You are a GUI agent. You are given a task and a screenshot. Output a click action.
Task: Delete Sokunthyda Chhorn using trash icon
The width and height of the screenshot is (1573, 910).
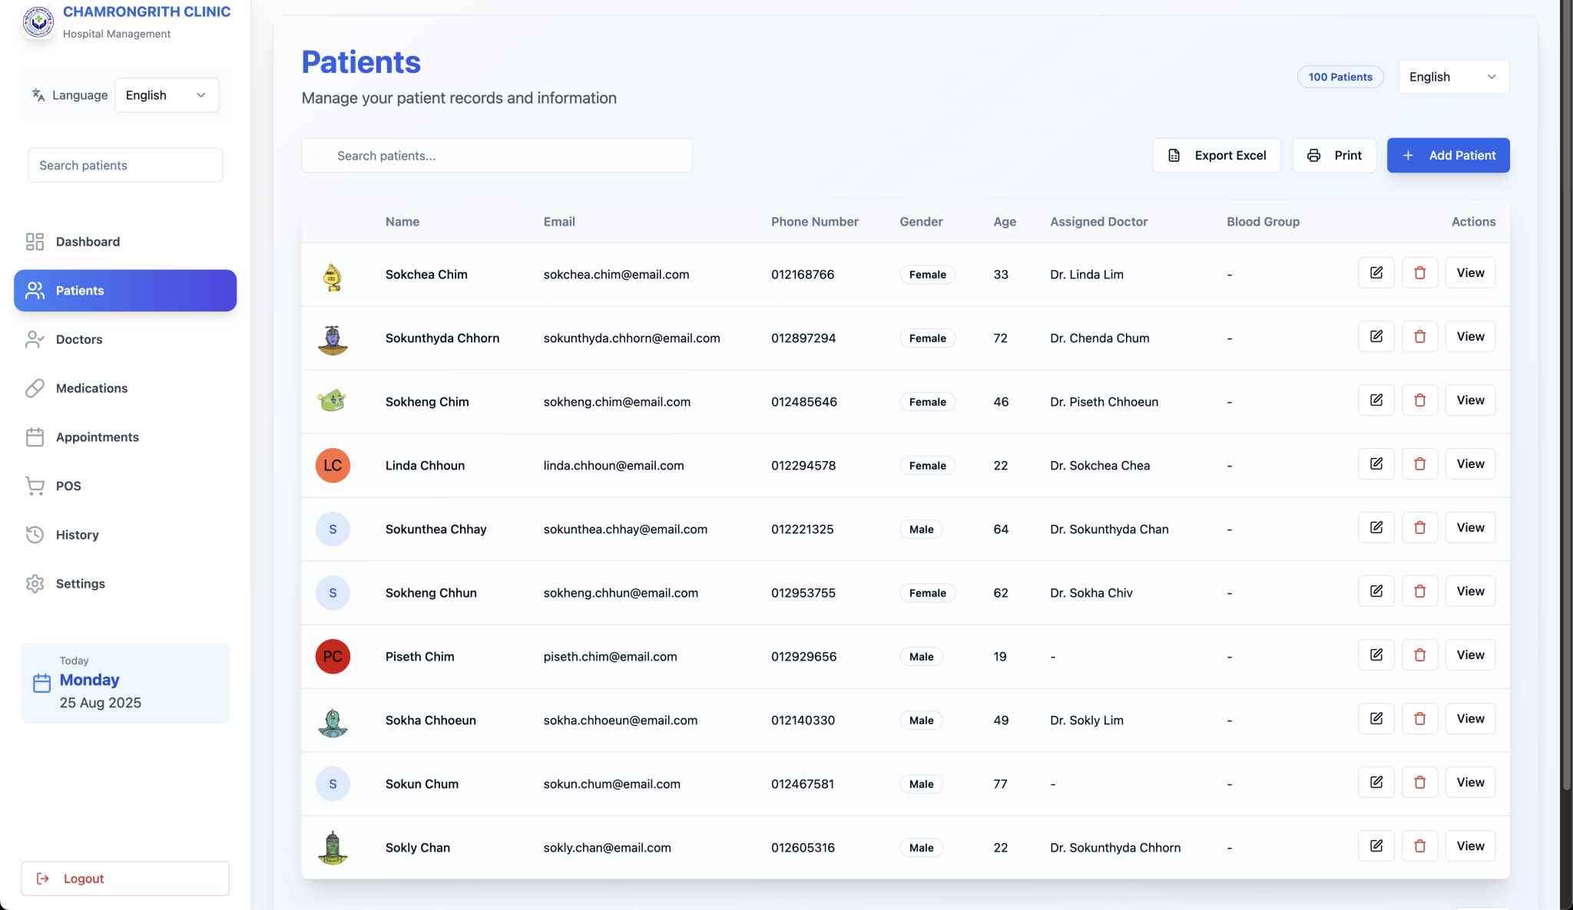point(1419,336)
